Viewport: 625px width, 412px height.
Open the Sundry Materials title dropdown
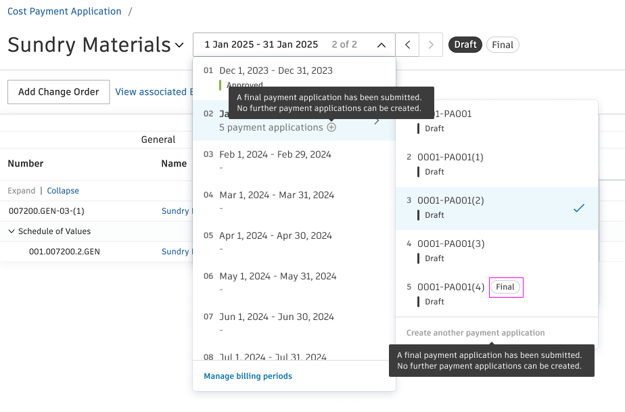179,45
